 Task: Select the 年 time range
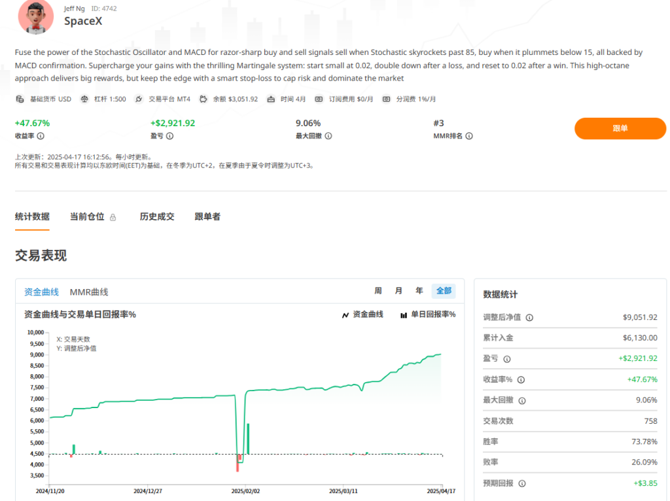[419, 291]
